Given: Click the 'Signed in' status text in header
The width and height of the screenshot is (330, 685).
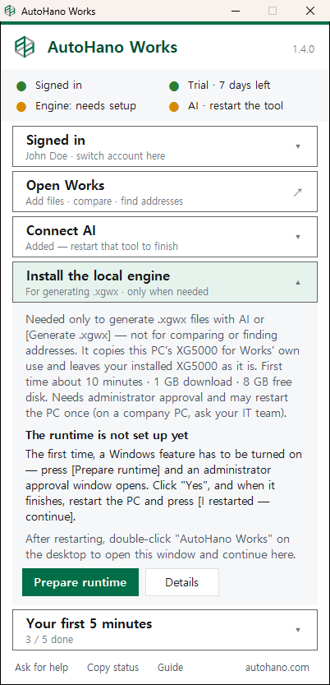Looking at the screenshot, I should [58, 86].
